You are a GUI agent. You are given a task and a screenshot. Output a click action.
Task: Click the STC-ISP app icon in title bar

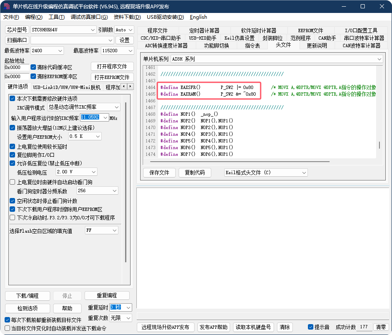(7, 6)
